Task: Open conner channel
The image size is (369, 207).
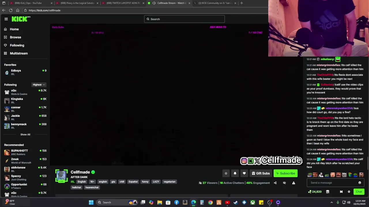Action: pos(25,109)
